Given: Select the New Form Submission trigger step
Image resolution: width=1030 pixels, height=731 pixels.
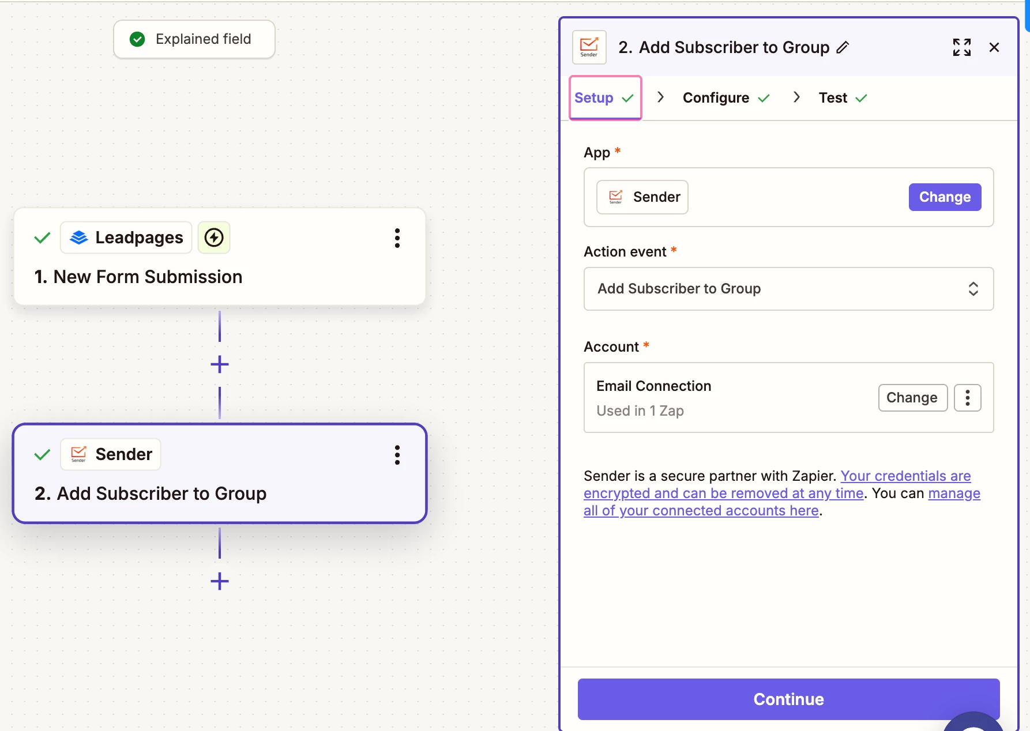Looking at the screenshot, I should click(220, 257).
